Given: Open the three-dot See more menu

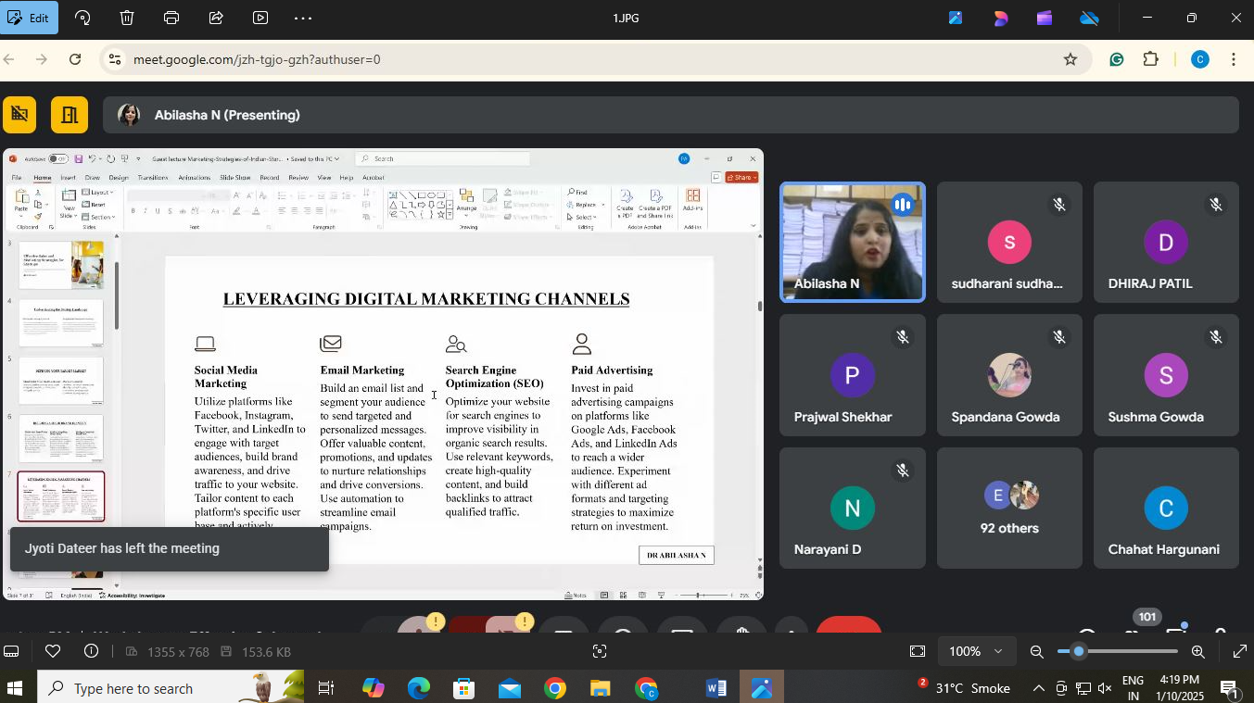Looking at the screenshot, I should 303,18.
